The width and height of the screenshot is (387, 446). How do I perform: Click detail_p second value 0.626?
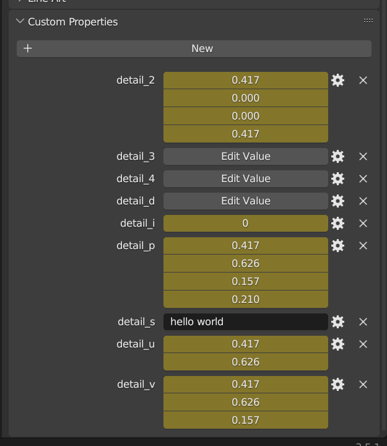click(246, 263)
